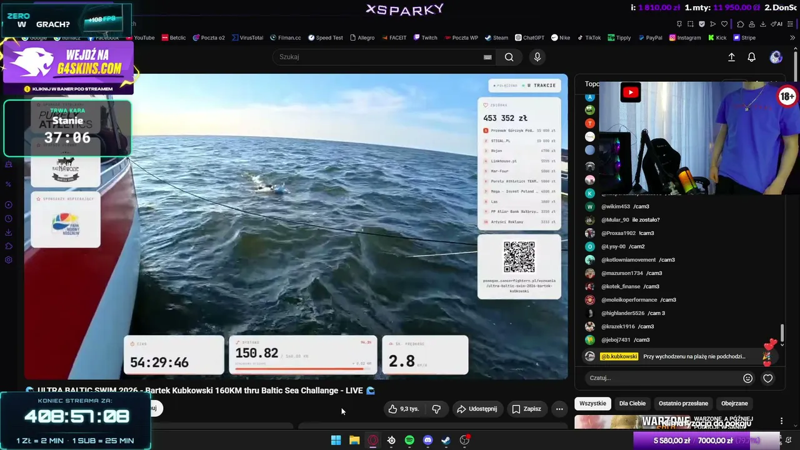Open sidebar discount percent icon
The height and width of the screenshot is (450, 800).
[x=9, y=184]
